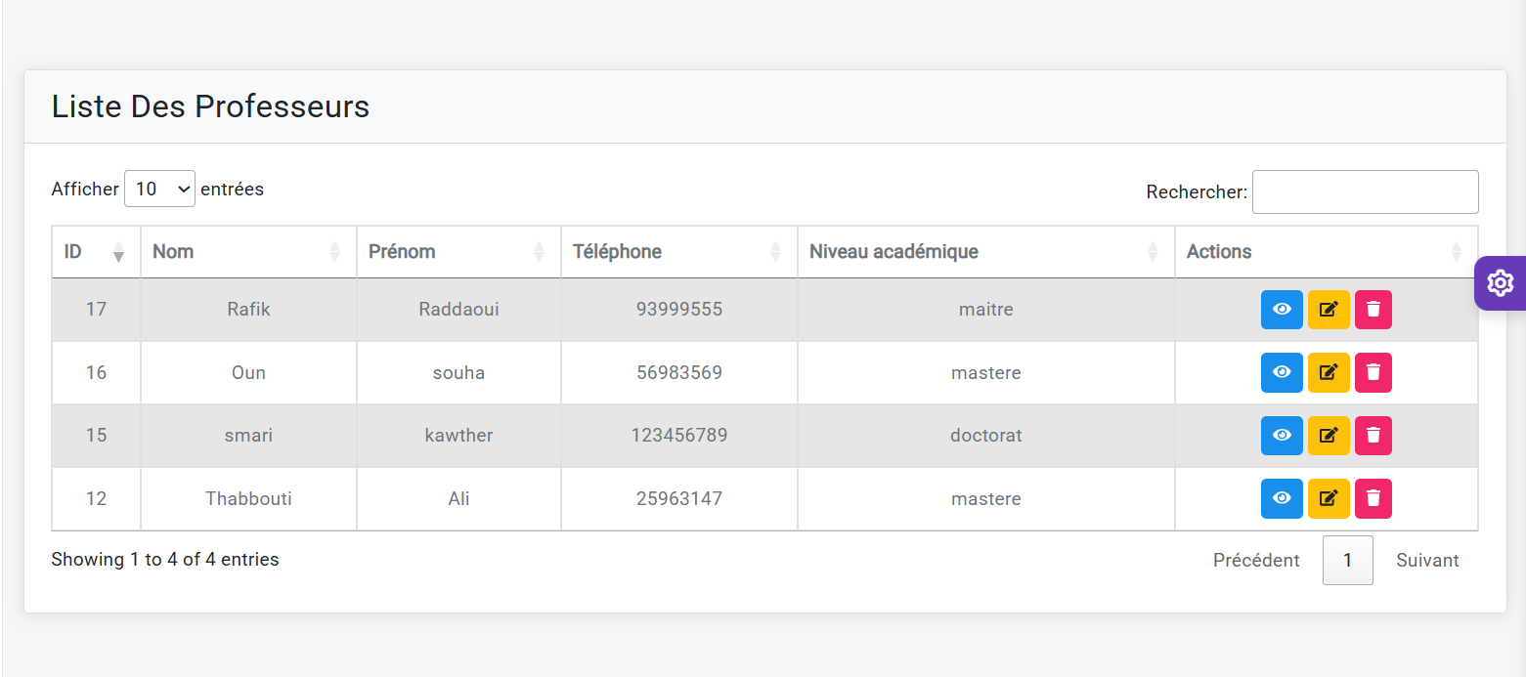Screen dimensions: 1526x677
Task: Delete professor Thabbouti's entry
Action: (1373, 498)
